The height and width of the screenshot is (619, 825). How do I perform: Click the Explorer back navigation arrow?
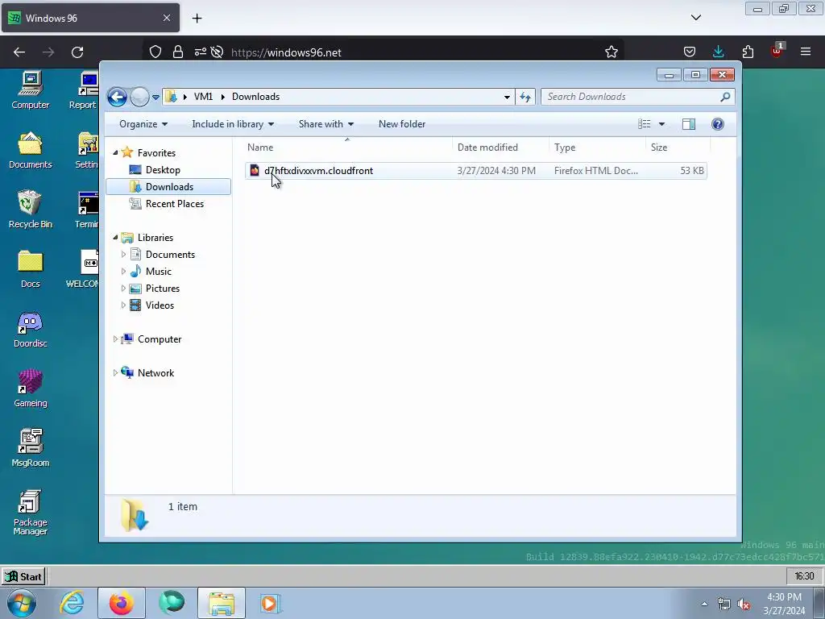(117, 97)
